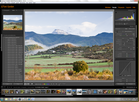This screenshot has width=139, height=102.
Task: Play the impromptu slideshow
Action: point(57,84)
